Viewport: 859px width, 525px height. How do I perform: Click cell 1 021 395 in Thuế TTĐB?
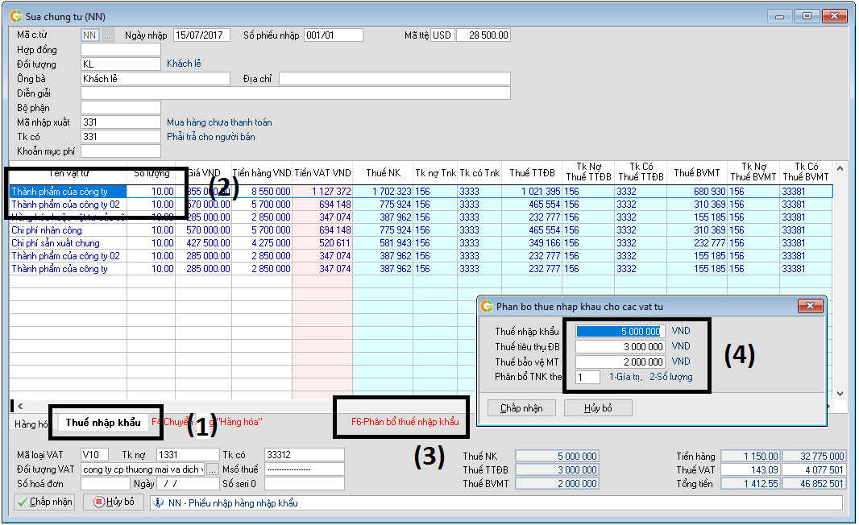[x=533, y=192]
